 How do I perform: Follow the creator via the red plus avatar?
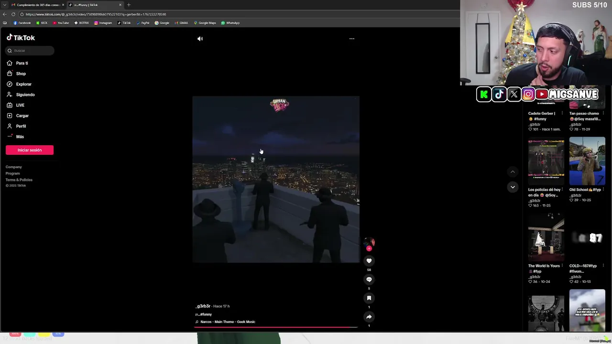[369, 248]
